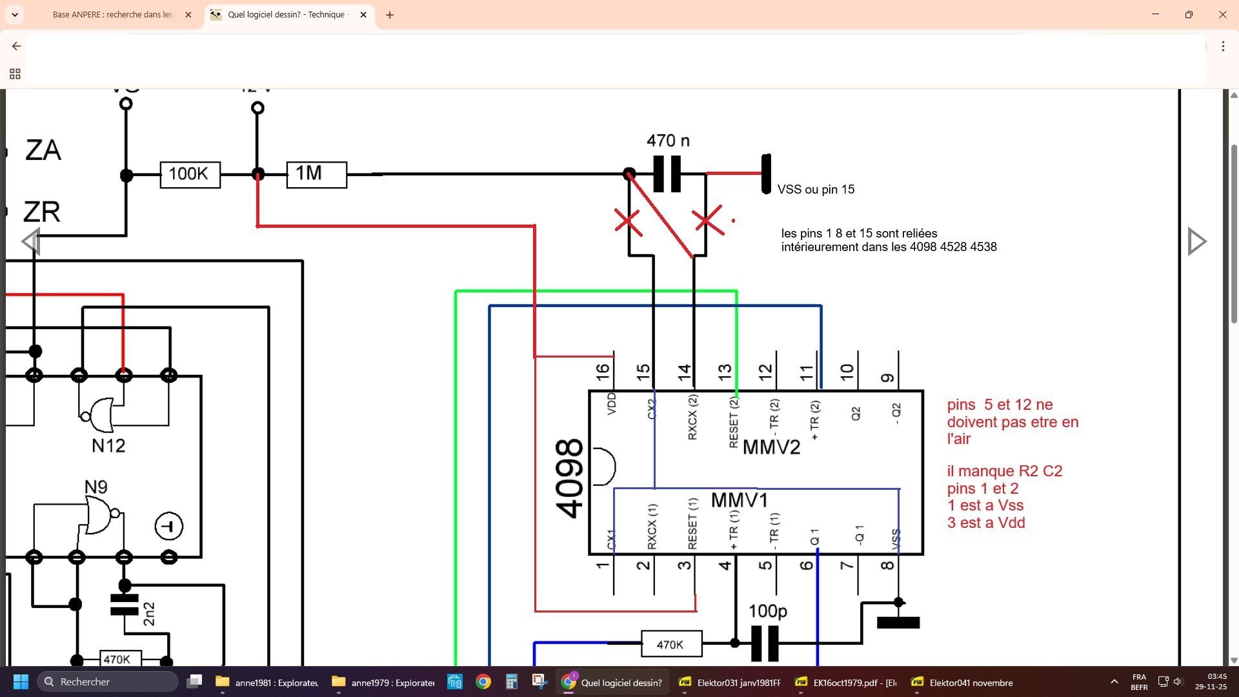
Task: Open the Calculator taskbar icon
Action: 512,682
